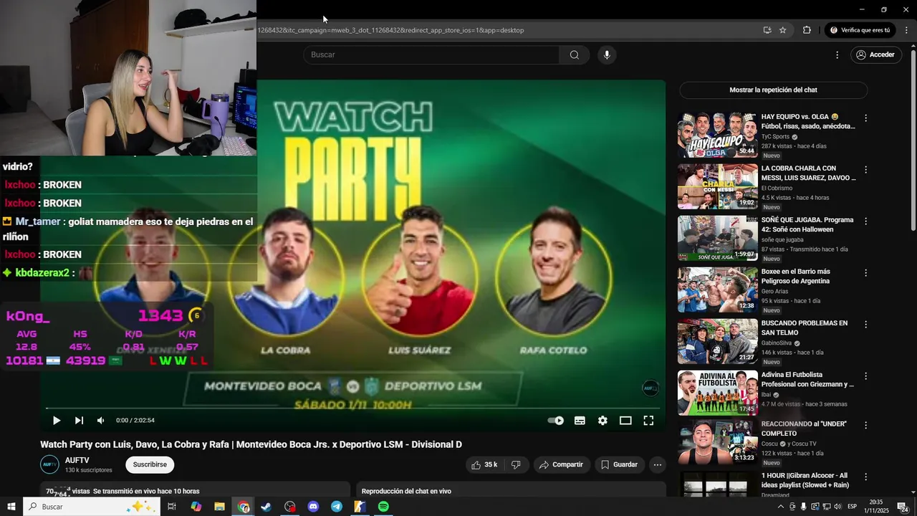917x516 pixels.
Task: Open Chrome three-dot menu
Action: (907, 30)
